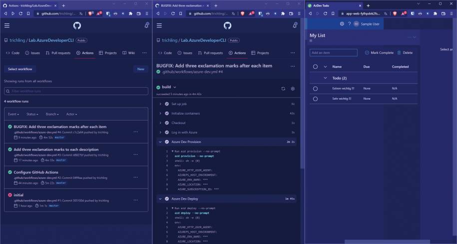Open Wiki tab in left GitHub window

(128, 53)
